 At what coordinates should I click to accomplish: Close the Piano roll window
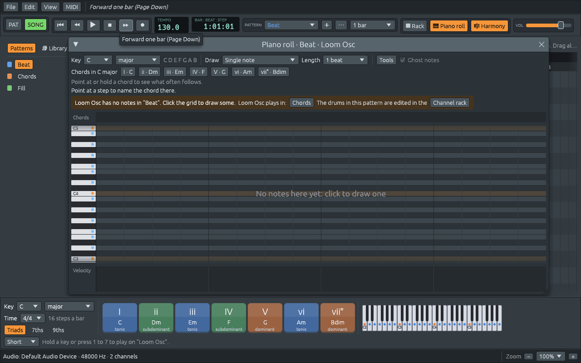point(542,44)
